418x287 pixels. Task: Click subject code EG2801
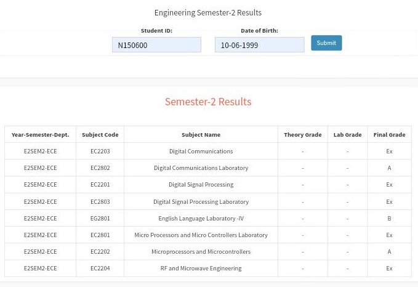100,218
